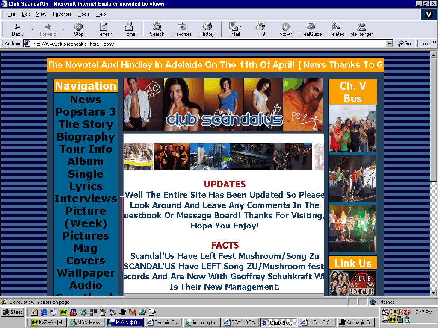The width and height of the screenshot is (438, 328).
Task: Click the Go button
Action: pos(404,44)
